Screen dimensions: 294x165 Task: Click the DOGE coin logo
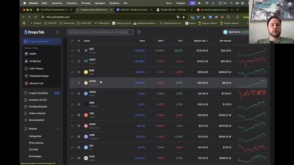(x=86, y=82)
